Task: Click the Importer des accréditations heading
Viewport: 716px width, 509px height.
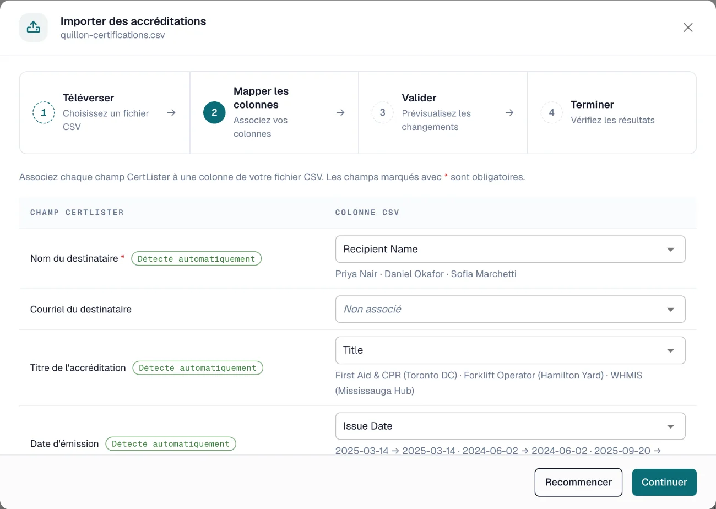Action: [x=133, y=21]
